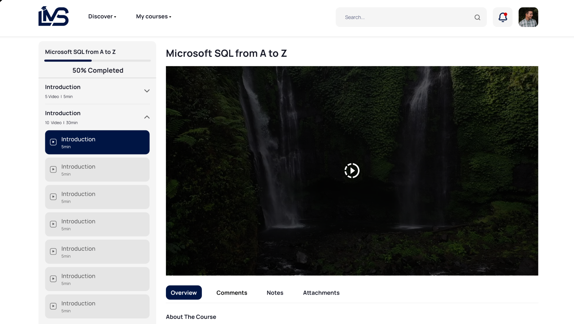Open the Discover dropdown menu
Image resolution: width=574 pixels, height=324 pixels.
pyautogui.click(x=102, y=17)
